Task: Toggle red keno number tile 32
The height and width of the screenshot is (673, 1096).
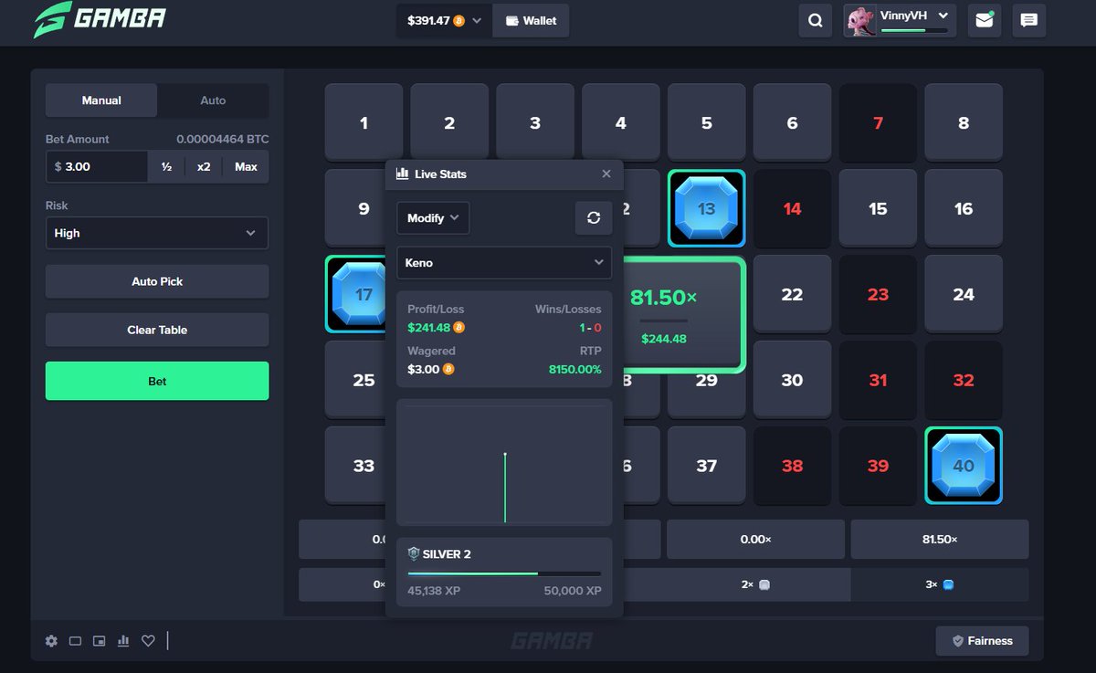Action: (x=964, y=380)
